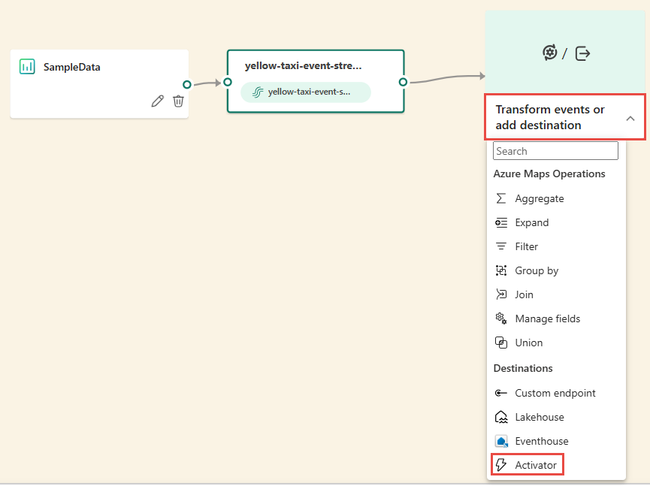Choose the Filter operation
Screen dimensions: 650x486
click(x=526, y=246)
